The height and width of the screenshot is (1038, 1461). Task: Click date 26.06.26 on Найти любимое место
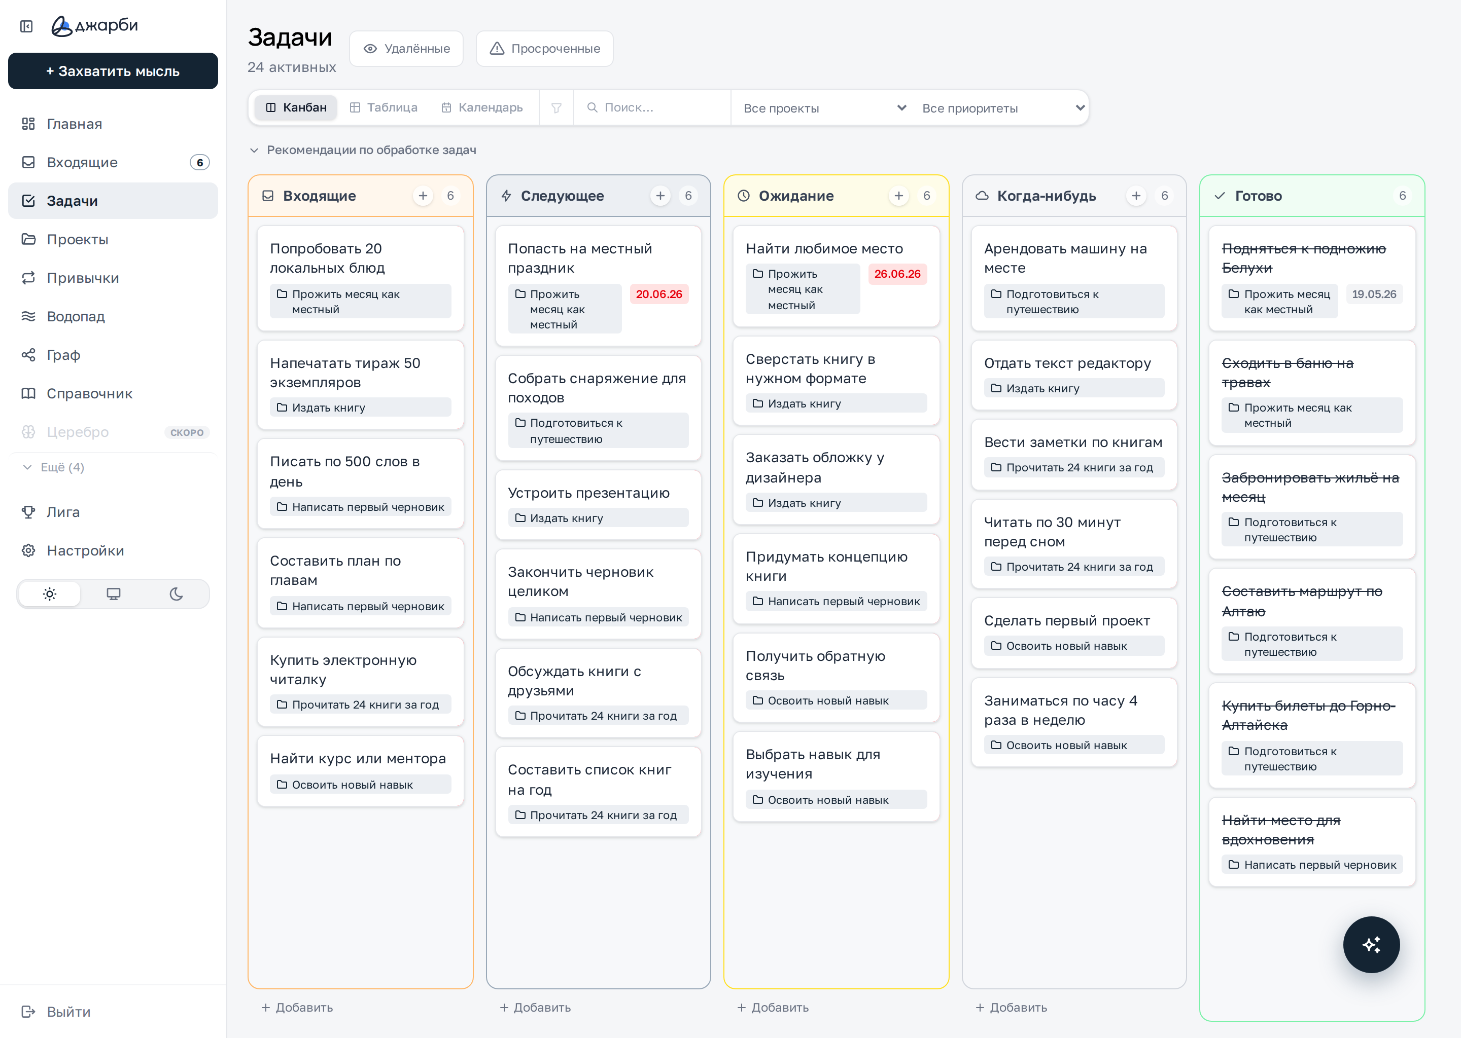(x=897, y=274)
